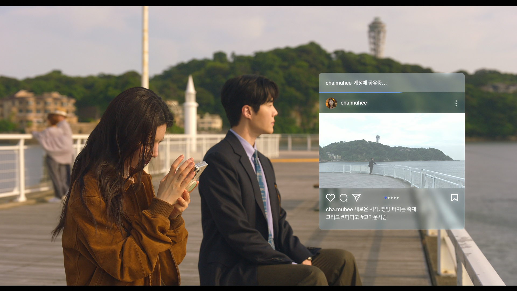Jump to the third carousel dot
This screenshot has width=517, height=291.
tap(392, 198)
